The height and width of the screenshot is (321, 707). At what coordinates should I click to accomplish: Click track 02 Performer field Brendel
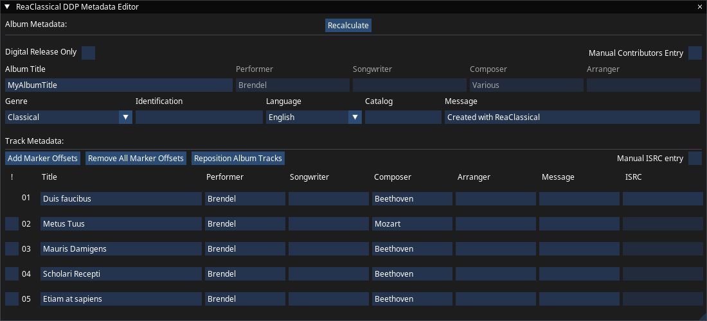tap(246, 224)
